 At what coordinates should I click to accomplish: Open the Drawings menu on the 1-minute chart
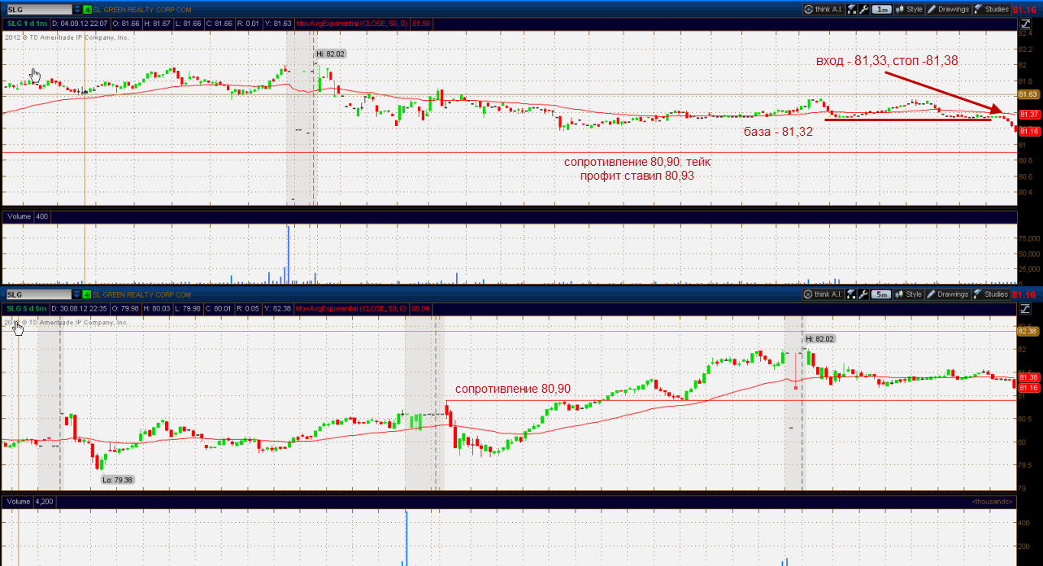(x=949, y=9)
